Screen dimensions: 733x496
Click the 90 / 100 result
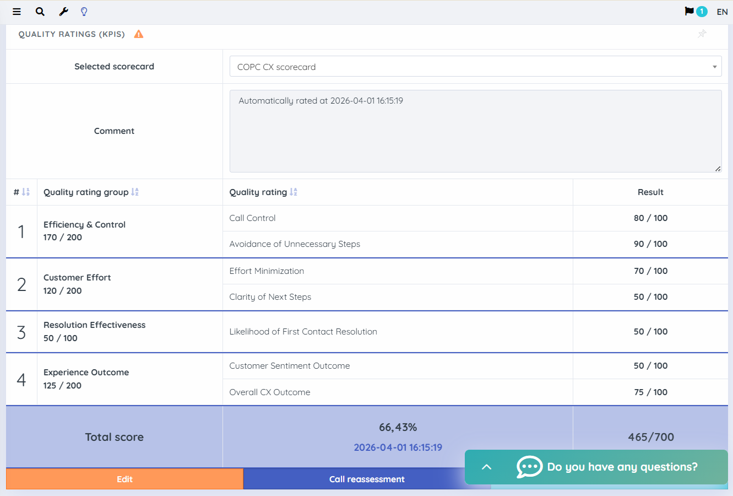(650, 244)
